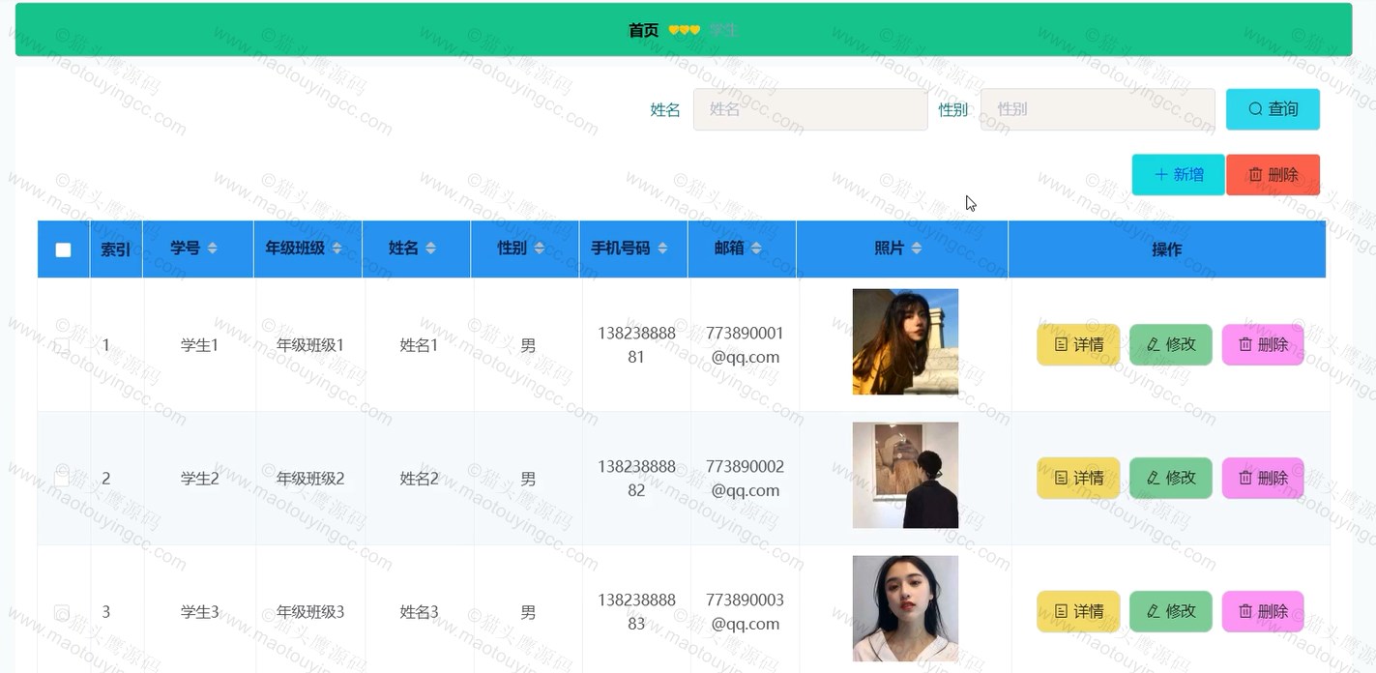The width and height of the screenshot is (1376, 673).
Task: Click the 查询 search button
Action: [1273, 109]
